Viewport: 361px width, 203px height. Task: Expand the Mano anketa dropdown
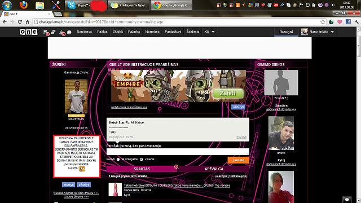pyautogui.click(x=318, y=32)
